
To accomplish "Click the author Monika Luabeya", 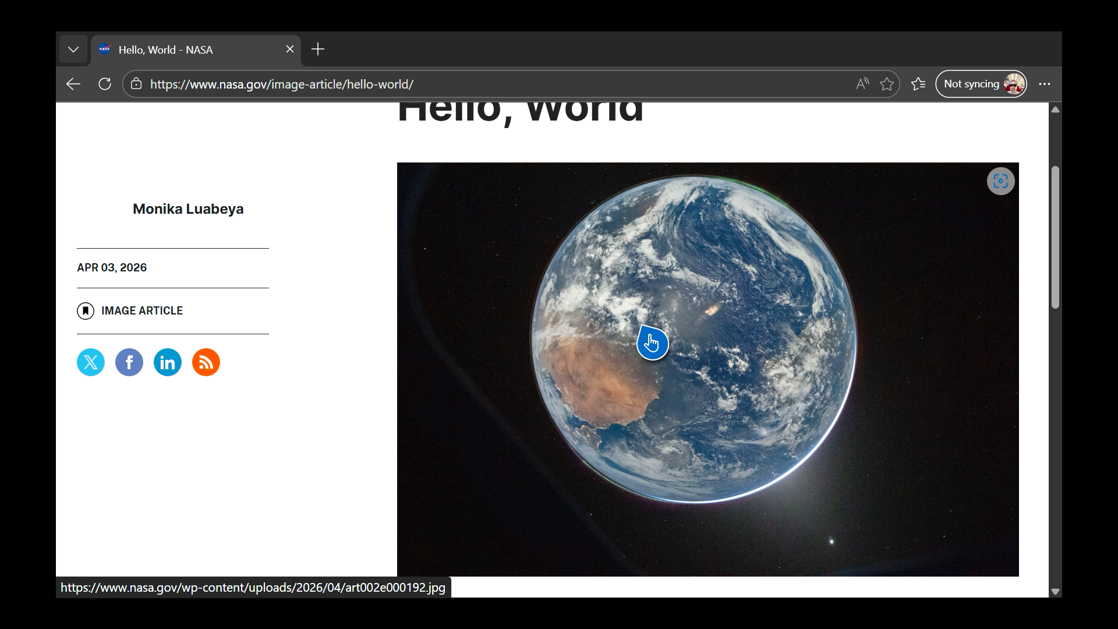I will point(187,209).
